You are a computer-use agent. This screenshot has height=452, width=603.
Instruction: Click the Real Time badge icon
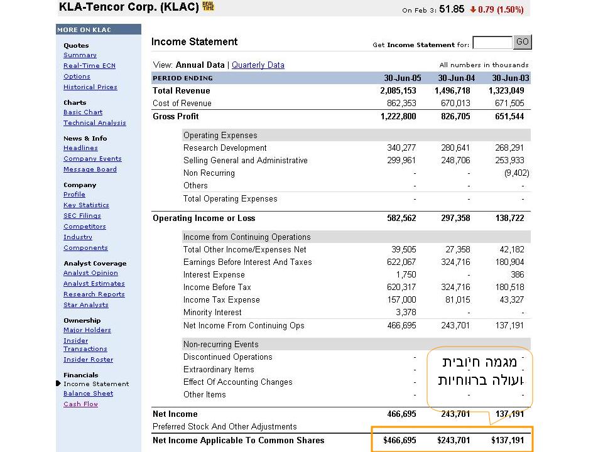pyautogui.click(x=209, y=8)
